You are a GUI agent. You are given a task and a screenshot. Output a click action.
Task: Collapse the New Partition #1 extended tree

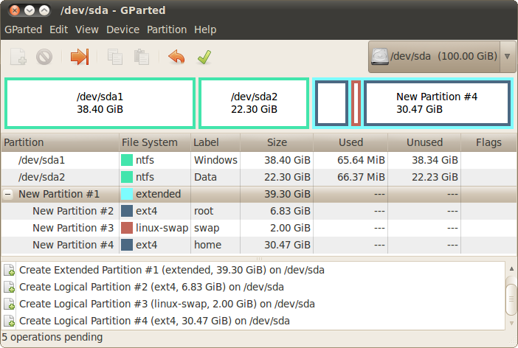(x=8, y=194)
